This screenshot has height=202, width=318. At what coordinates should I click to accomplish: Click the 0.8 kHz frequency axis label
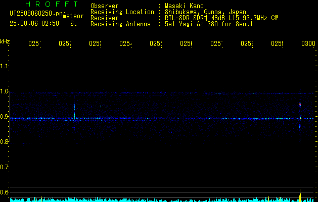click(x=4, y=142)
